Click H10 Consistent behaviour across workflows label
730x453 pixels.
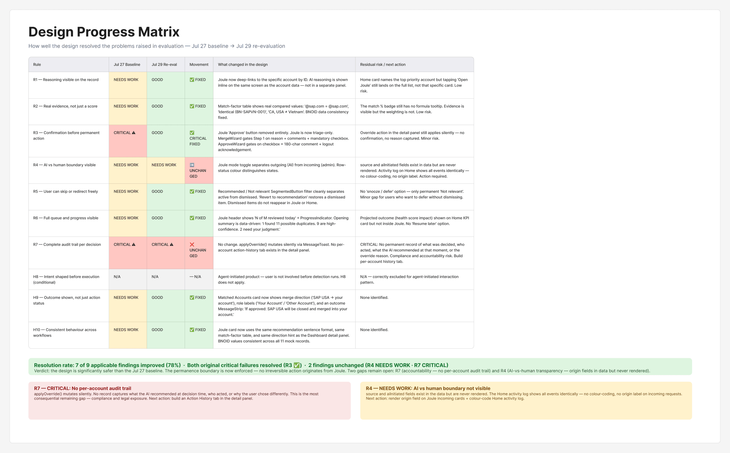pos(65,333)
